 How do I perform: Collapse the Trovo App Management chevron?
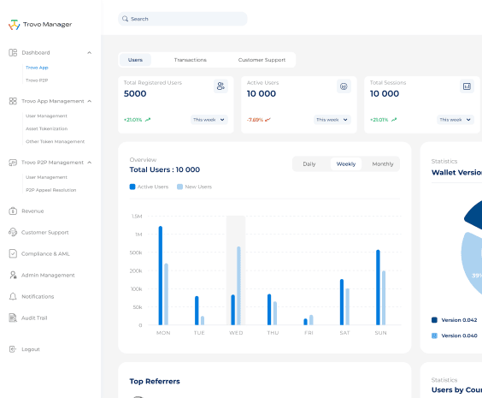coord(90,101)
